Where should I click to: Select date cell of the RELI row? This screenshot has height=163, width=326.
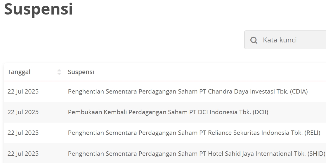coord(23,133)
